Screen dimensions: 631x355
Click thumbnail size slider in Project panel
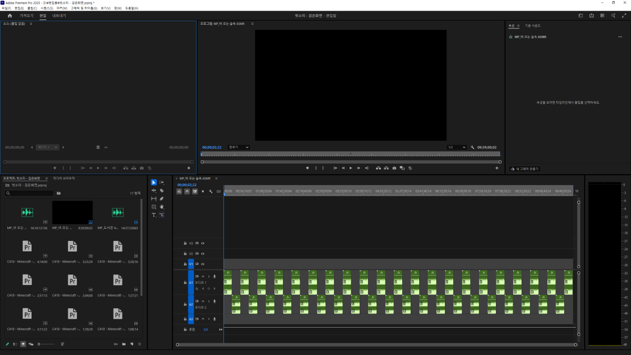(47, 344)
